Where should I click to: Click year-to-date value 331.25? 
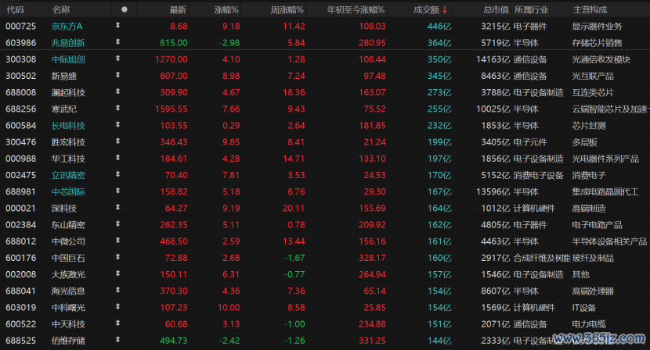(372, 341)
